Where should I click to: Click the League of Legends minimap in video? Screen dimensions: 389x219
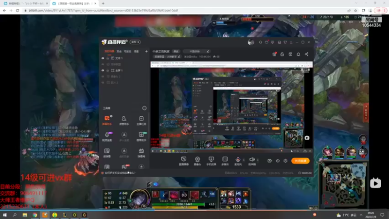click(343, 186)
